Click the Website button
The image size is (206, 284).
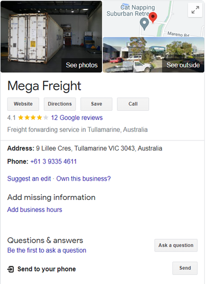pos(23,104)
